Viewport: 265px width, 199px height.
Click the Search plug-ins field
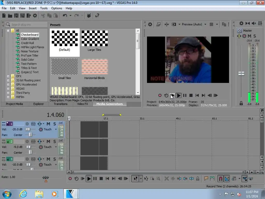[26, 25]
